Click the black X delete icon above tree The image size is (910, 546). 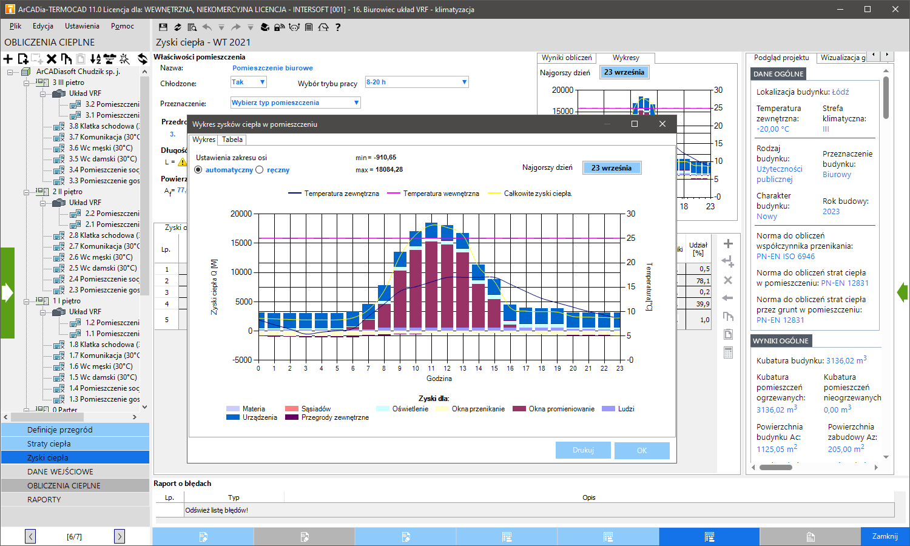[x=52, y=59]
